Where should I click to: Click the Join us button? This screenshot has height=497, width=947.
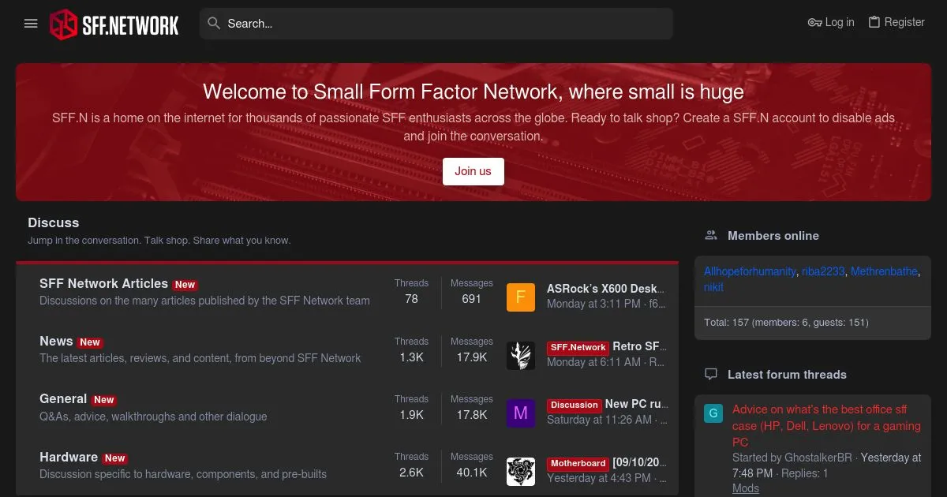pos(473,171)
